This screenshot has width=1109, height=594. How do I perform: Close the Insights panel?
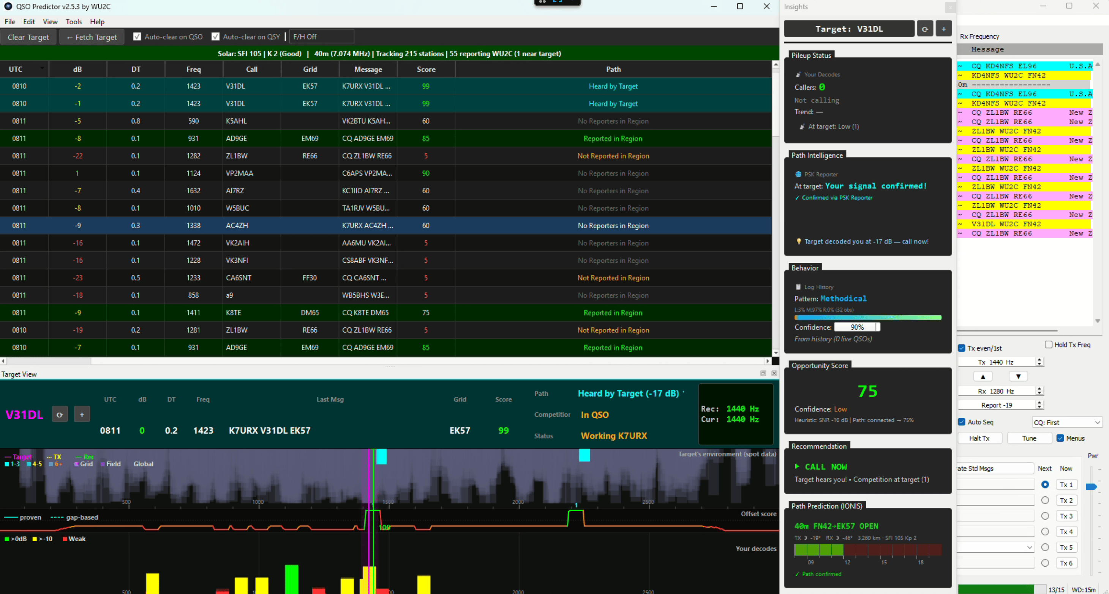pyautogui.click(x=950, y=7)
